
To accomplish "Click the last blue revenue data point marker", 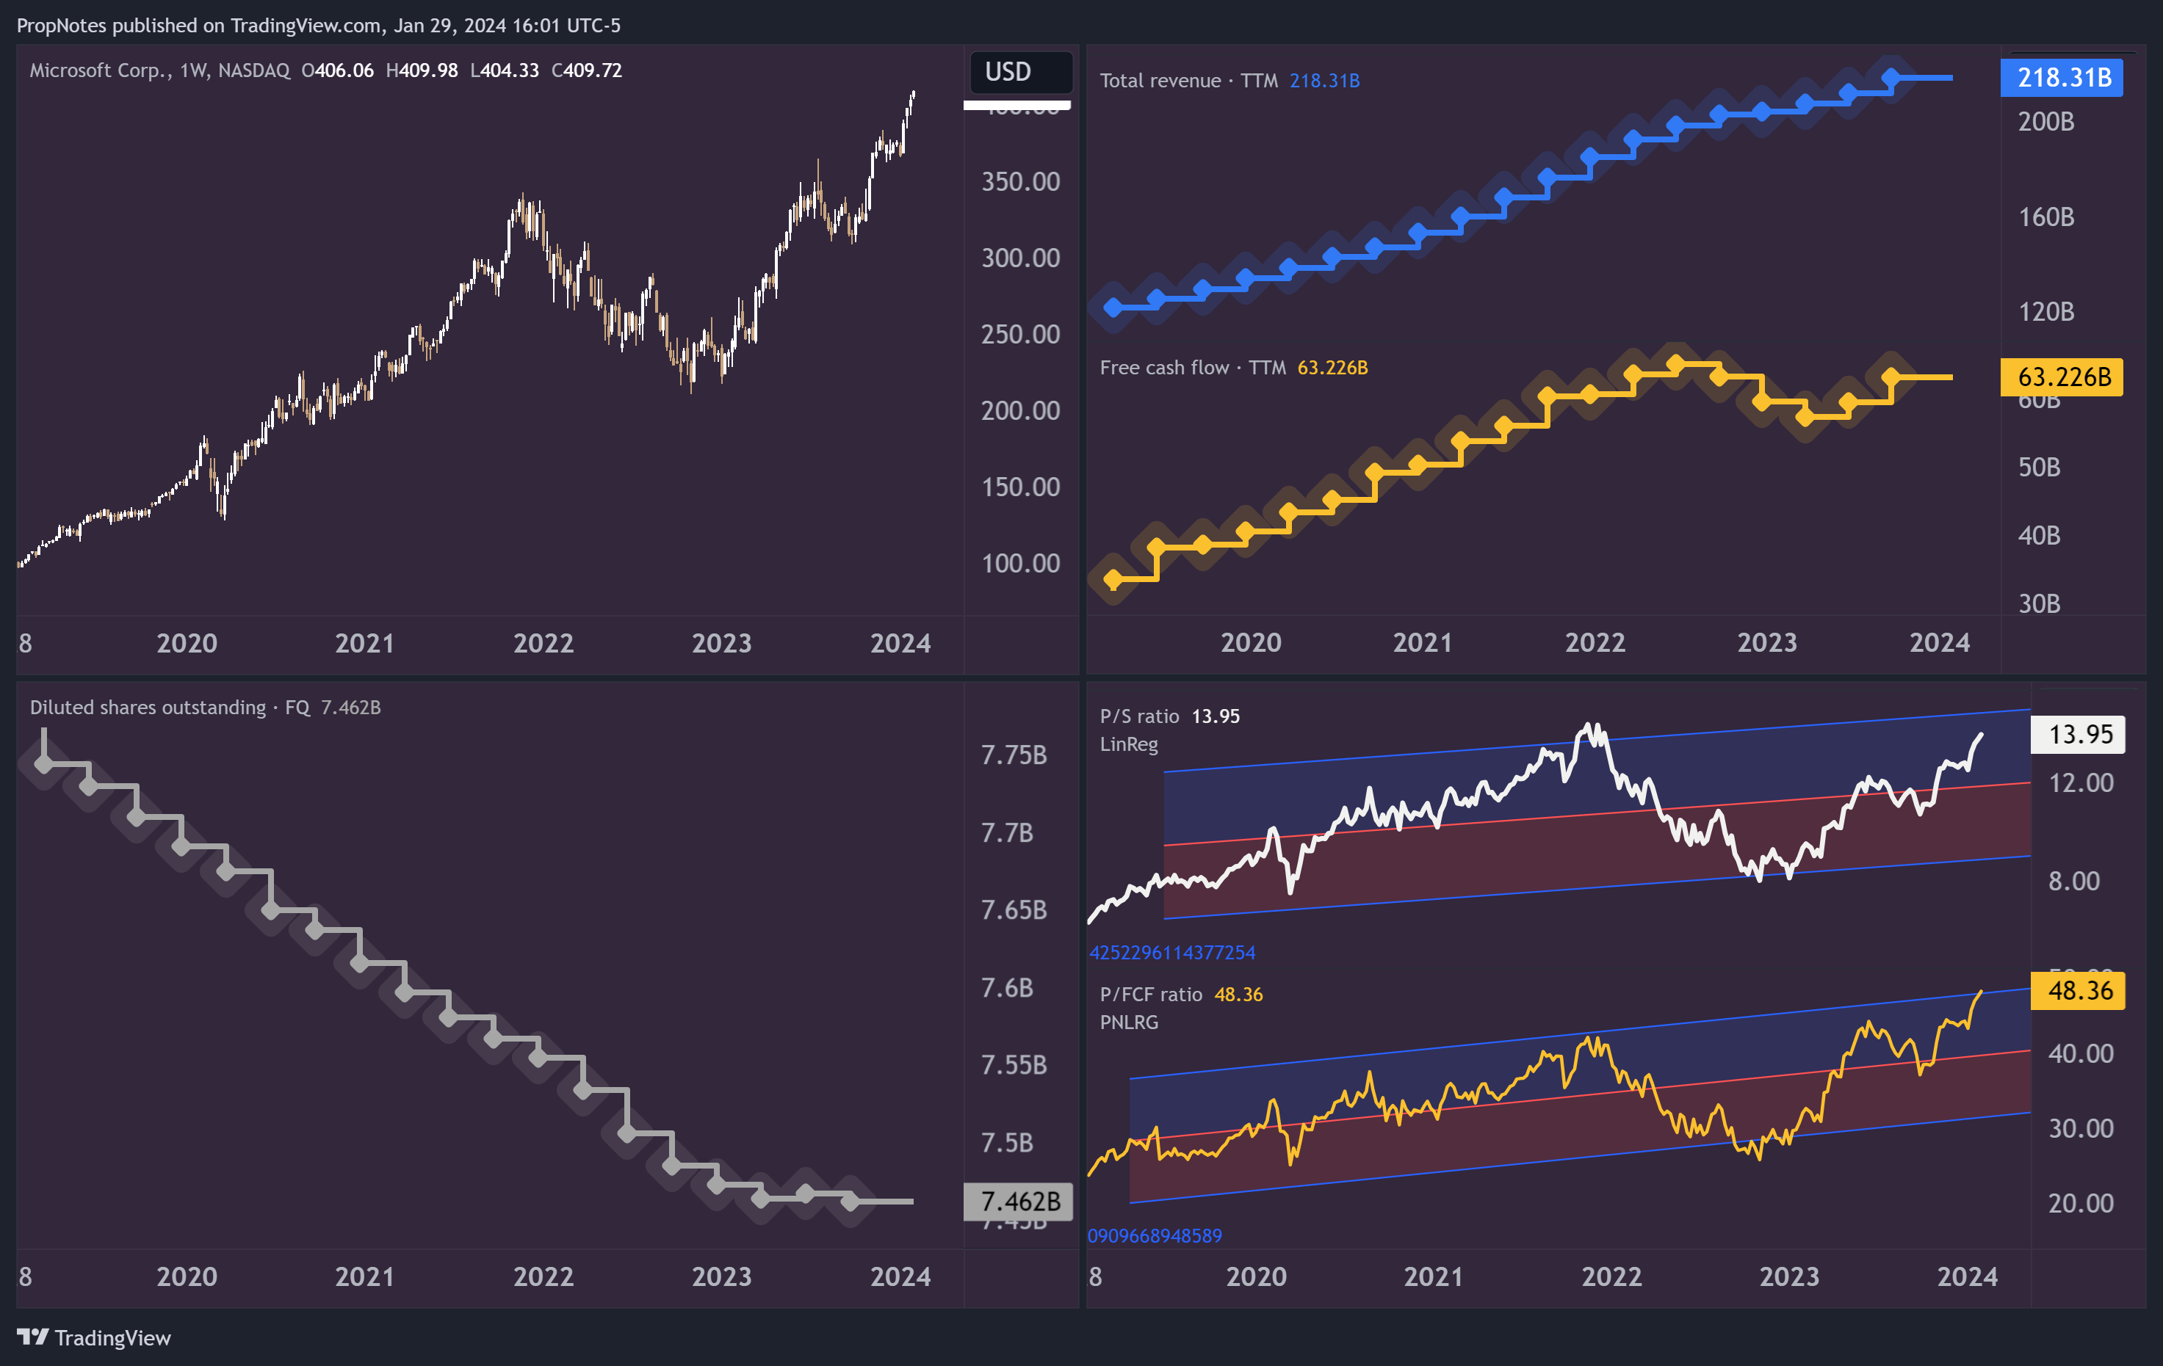I will 1891,78.
